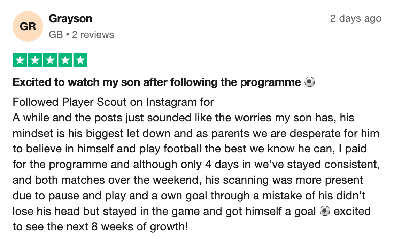The width and height of the screenshot is (402, 247).
Task: Click the "2 reviews" count
Action: click(x=93, y=35)
